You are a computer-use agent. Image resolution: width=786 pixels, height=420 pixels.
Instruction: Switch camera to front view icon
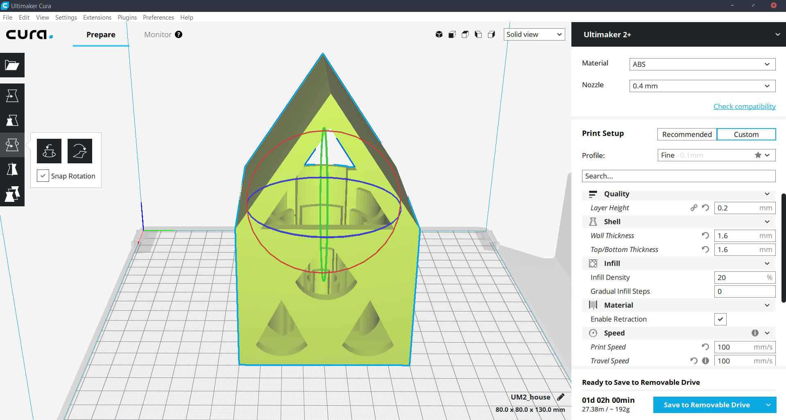tap(452, 34)
